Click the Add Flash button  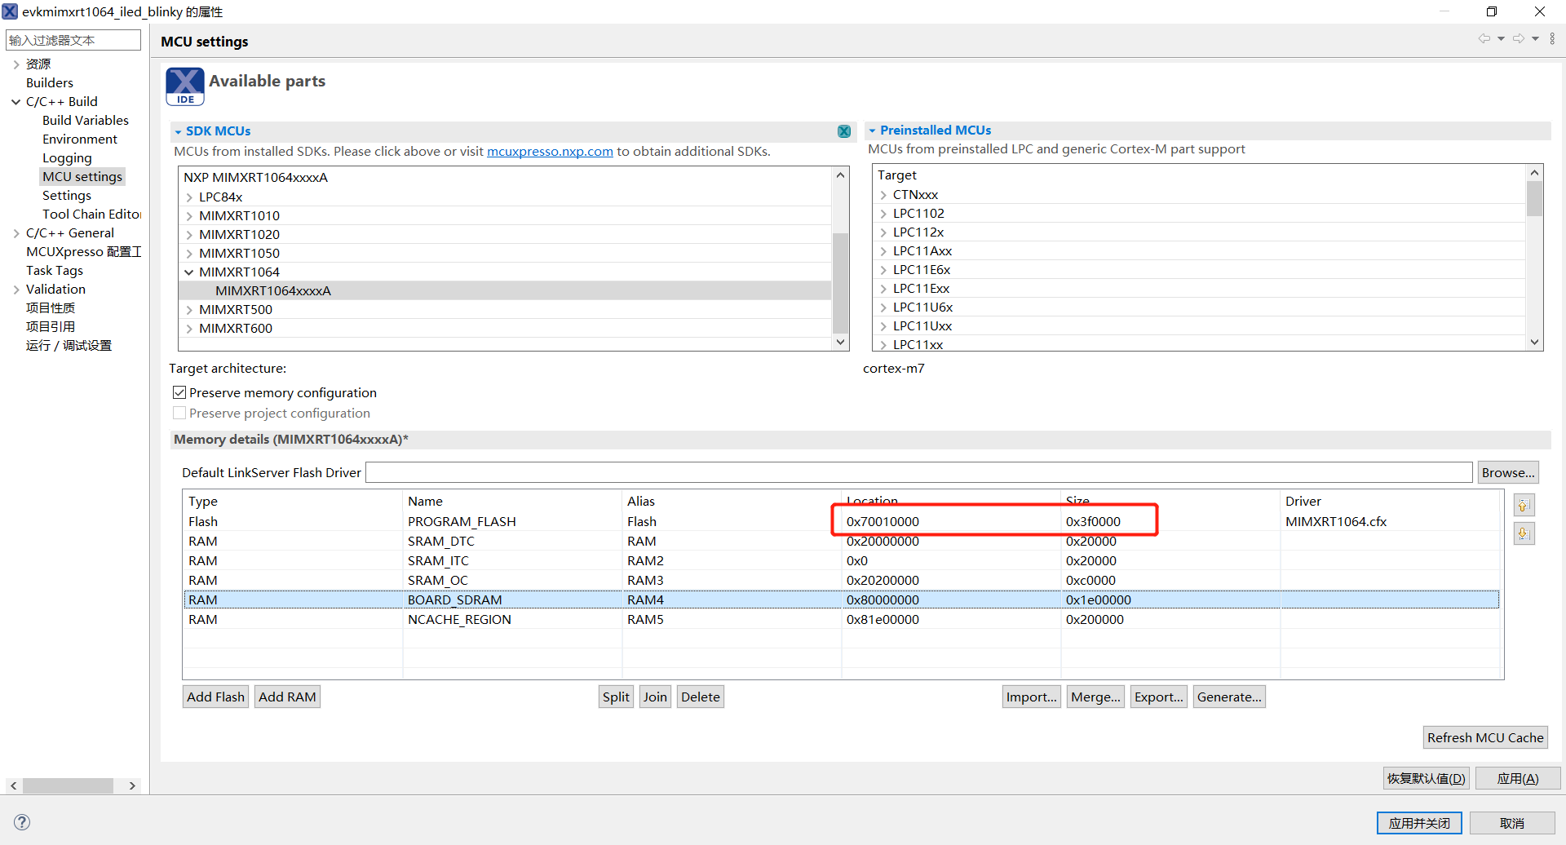tap(215, 697)
